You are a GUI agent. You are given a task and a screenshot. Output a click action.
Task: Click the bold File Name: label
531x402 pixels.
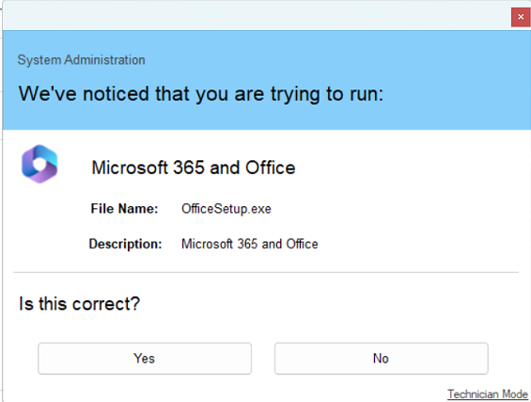pos(124,209)
